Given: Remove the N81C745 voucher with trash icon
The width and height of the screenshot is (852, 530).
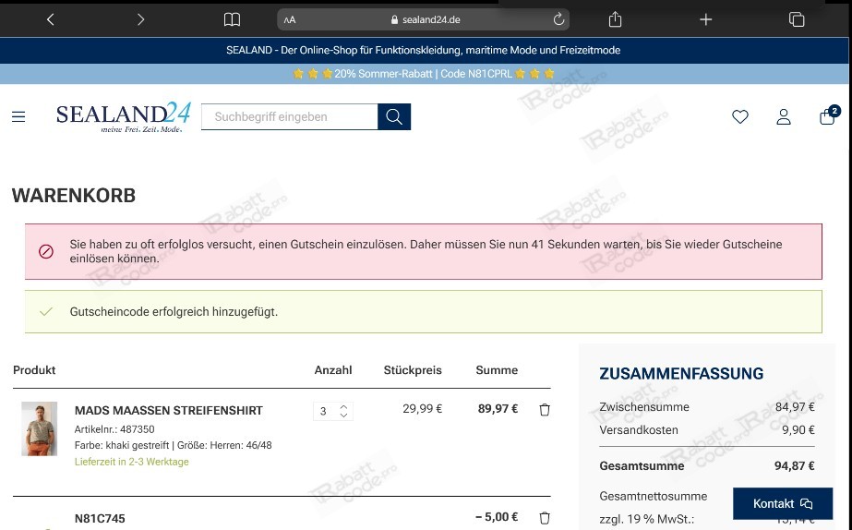Looking at the screenshot, I should pyautogui.click(x=545, y=517).
